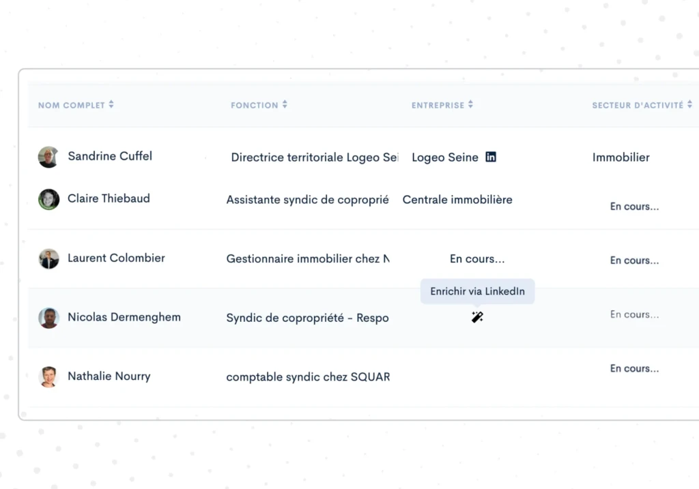Click Nathalie Nourry's avatar image

(x=48, y=376)
